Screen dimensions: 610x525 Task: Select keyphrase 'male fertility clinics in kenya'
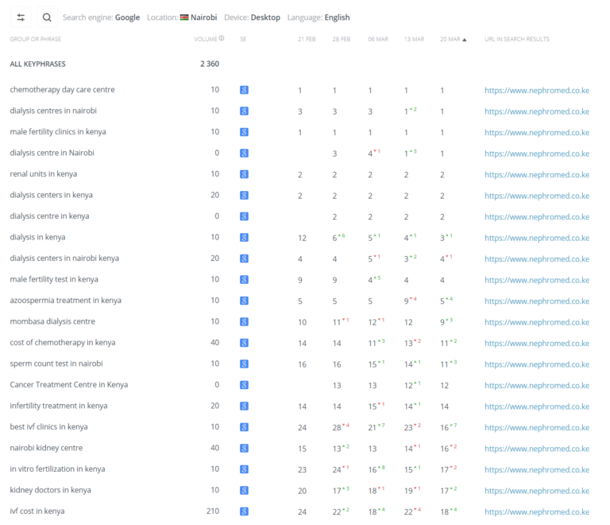[57, 131]
